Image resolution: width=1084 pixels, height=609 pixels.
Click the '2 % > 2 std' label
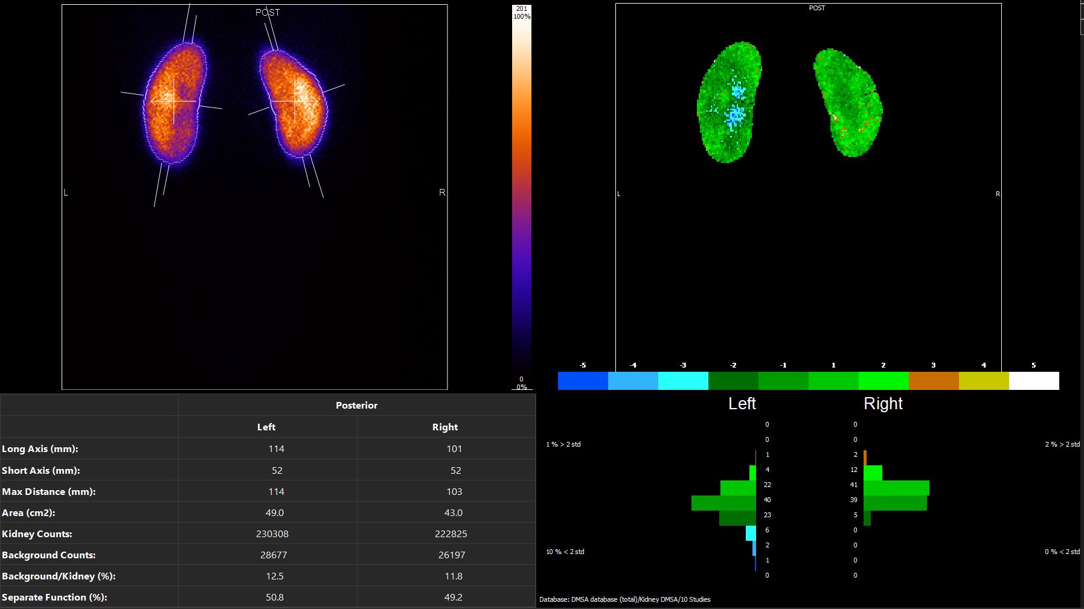1062,444
